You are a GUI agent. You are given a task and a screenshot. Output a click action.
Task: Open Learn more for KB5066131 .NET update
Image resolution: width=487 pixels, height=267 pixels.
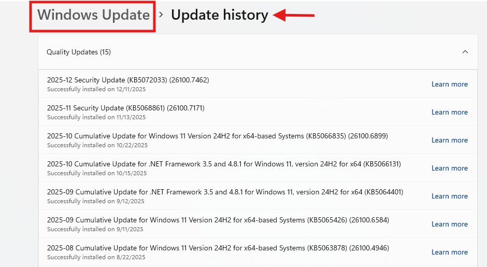[x=449, y=168]
